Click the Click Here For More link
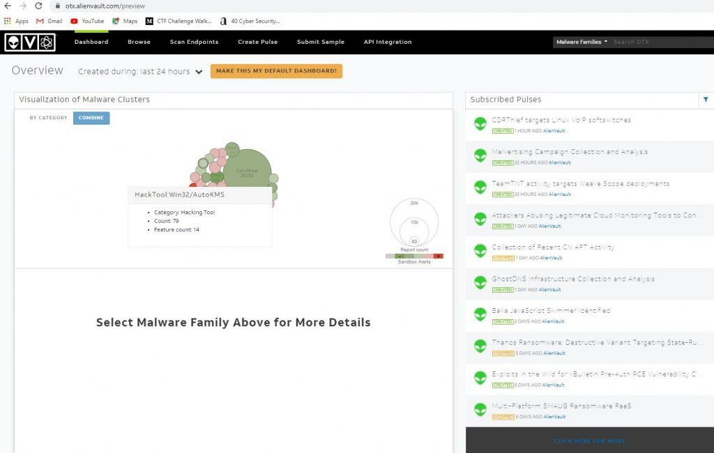The image size is (714, 453). (589, 440)
